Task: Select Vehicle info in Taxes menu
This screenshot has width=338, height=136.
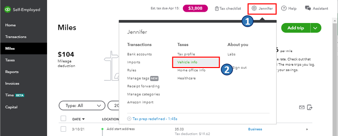Action: pyautogui.click(x=187, y=62)
